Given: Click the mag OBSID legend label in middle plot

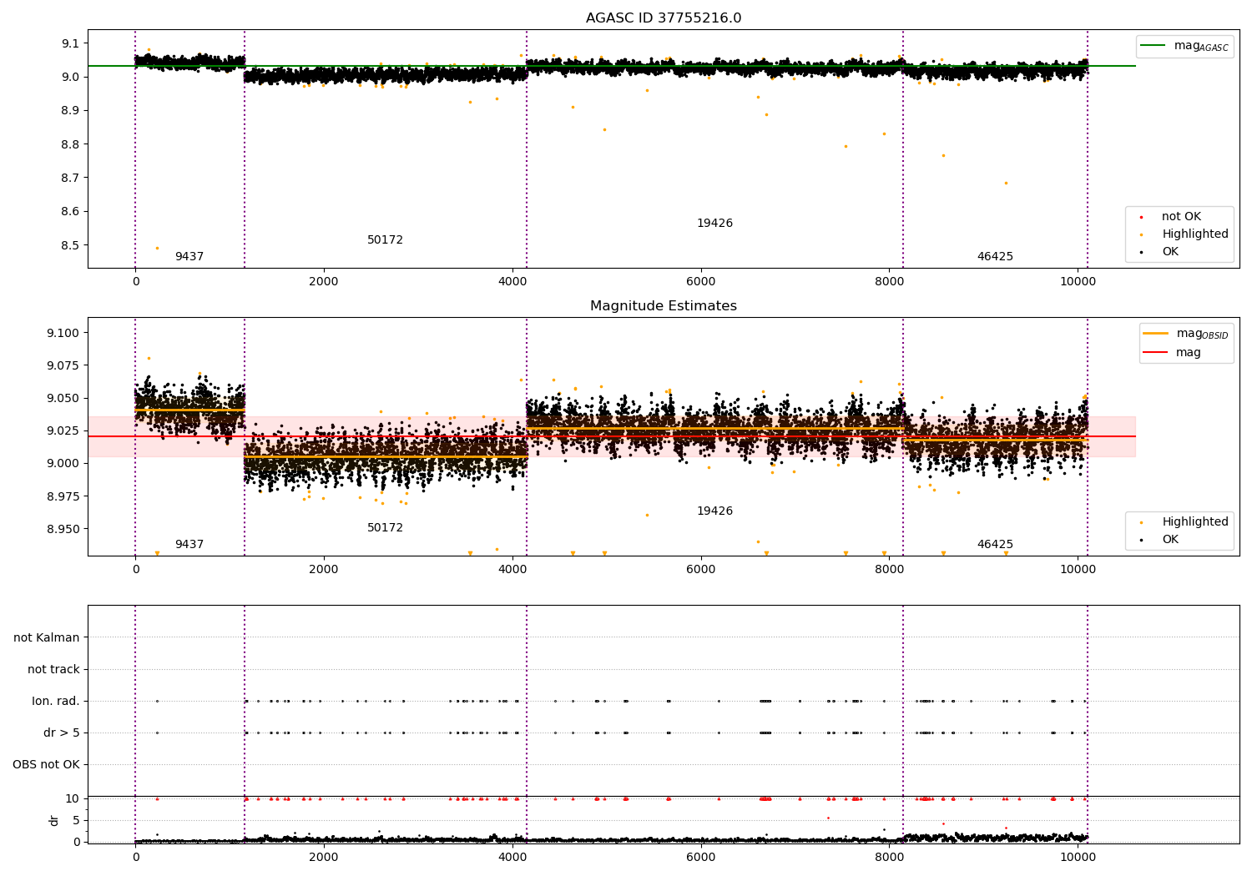Looking at the screenshot, I should coord(1202,334).
